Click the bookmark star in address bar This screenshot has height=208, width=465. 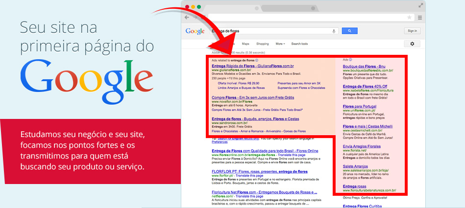coord(409,17)
